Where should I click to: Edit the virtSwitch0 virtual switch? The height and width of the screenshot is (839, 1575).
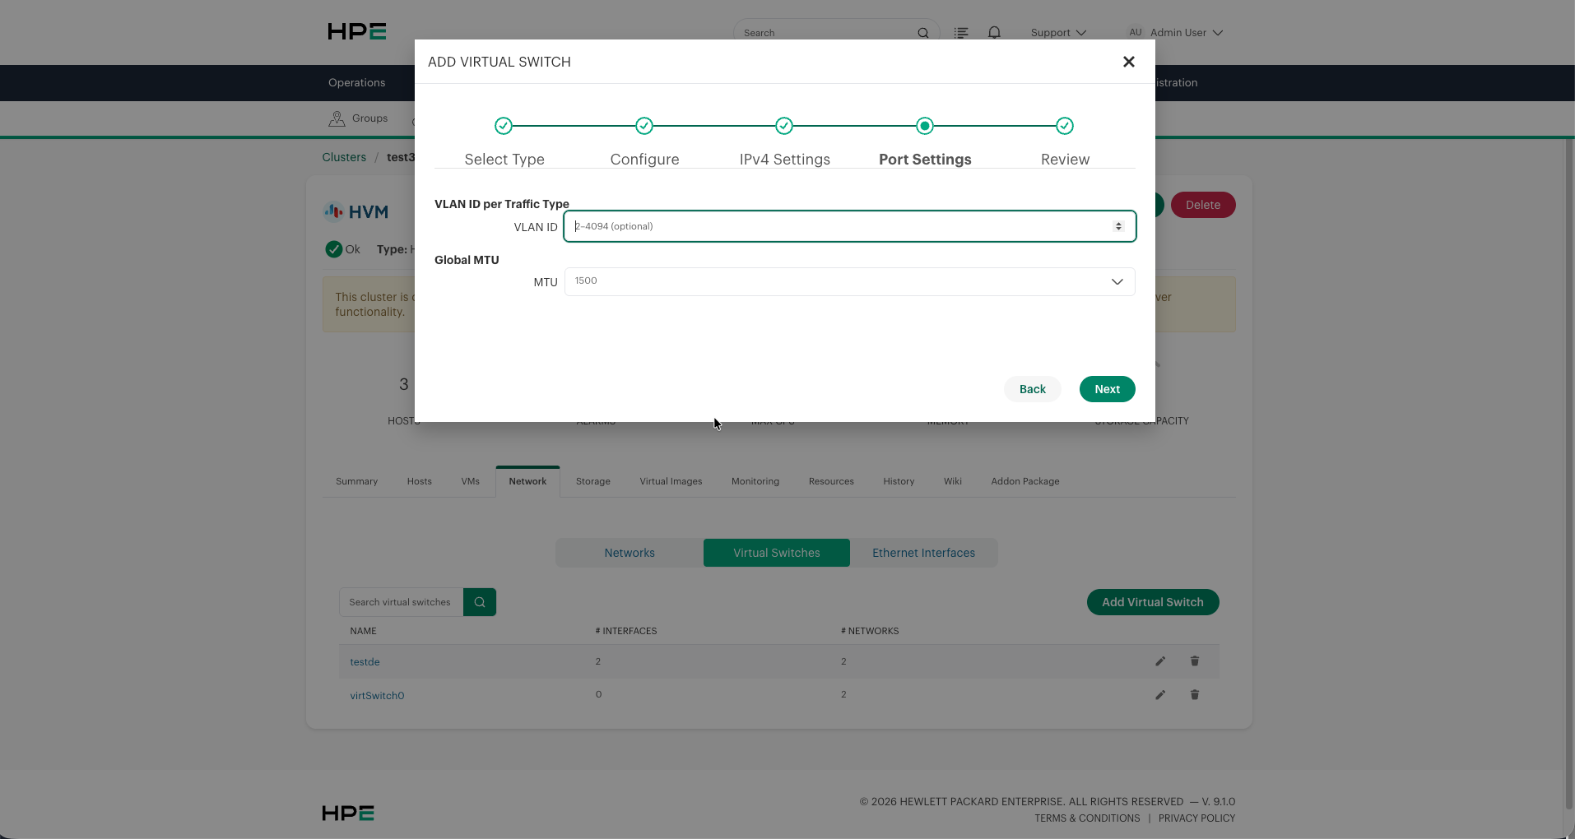pyautogui.click(x=1160, y=695)
